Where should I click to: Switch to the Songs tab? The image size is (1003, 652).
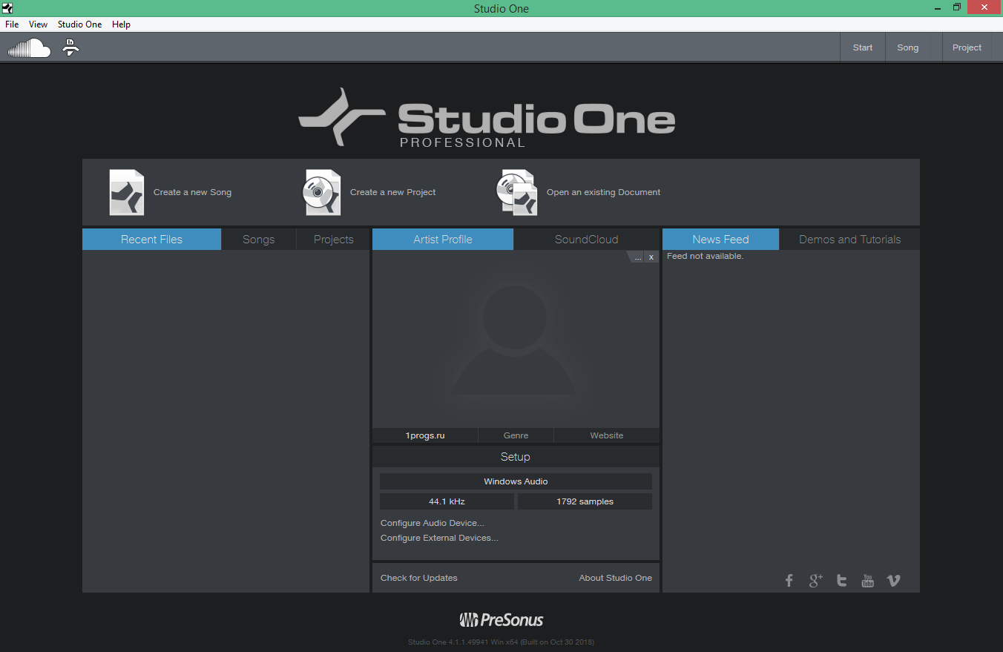point(258,239)
